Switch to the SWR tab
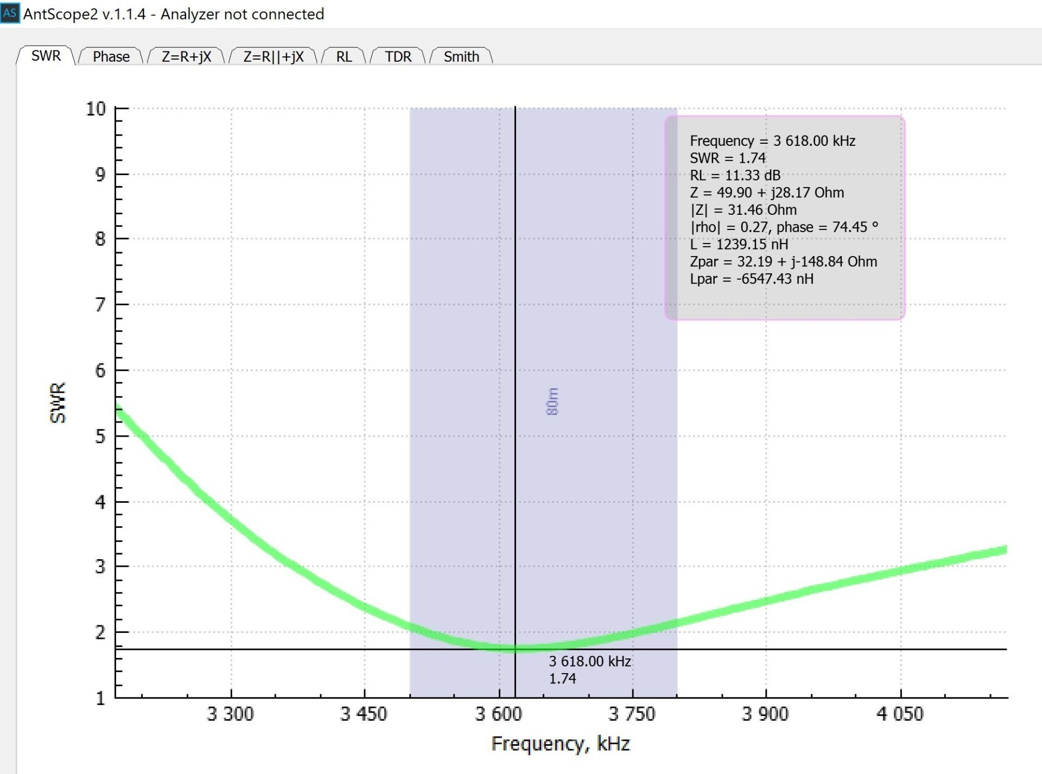The height and width of the screenshot is (774, 1042). click(46, 56)
